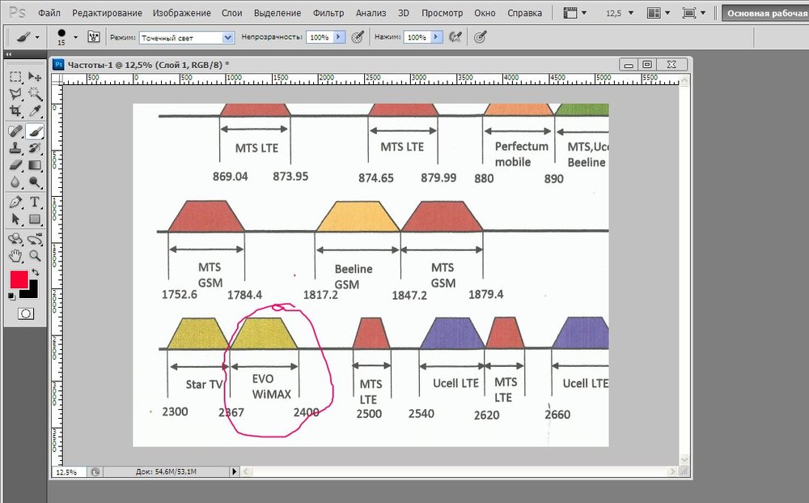Viewport: 809px width, 503px height.
Task: Select the Rectangular Marquee tool
Action: tap(15, 76)
